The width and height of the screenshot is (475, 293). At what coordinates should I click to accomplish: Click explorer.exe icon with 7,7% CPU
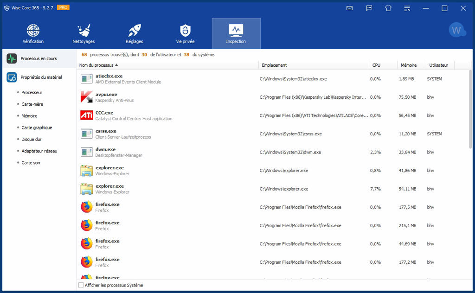pyautogui.click(x=86, y=189)
